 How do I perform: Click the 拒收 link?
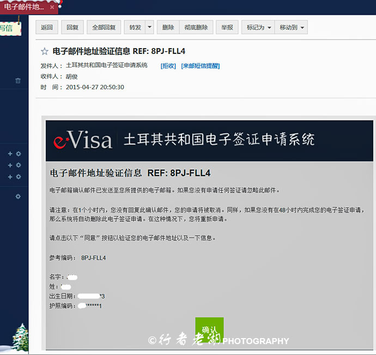(168, 66)
